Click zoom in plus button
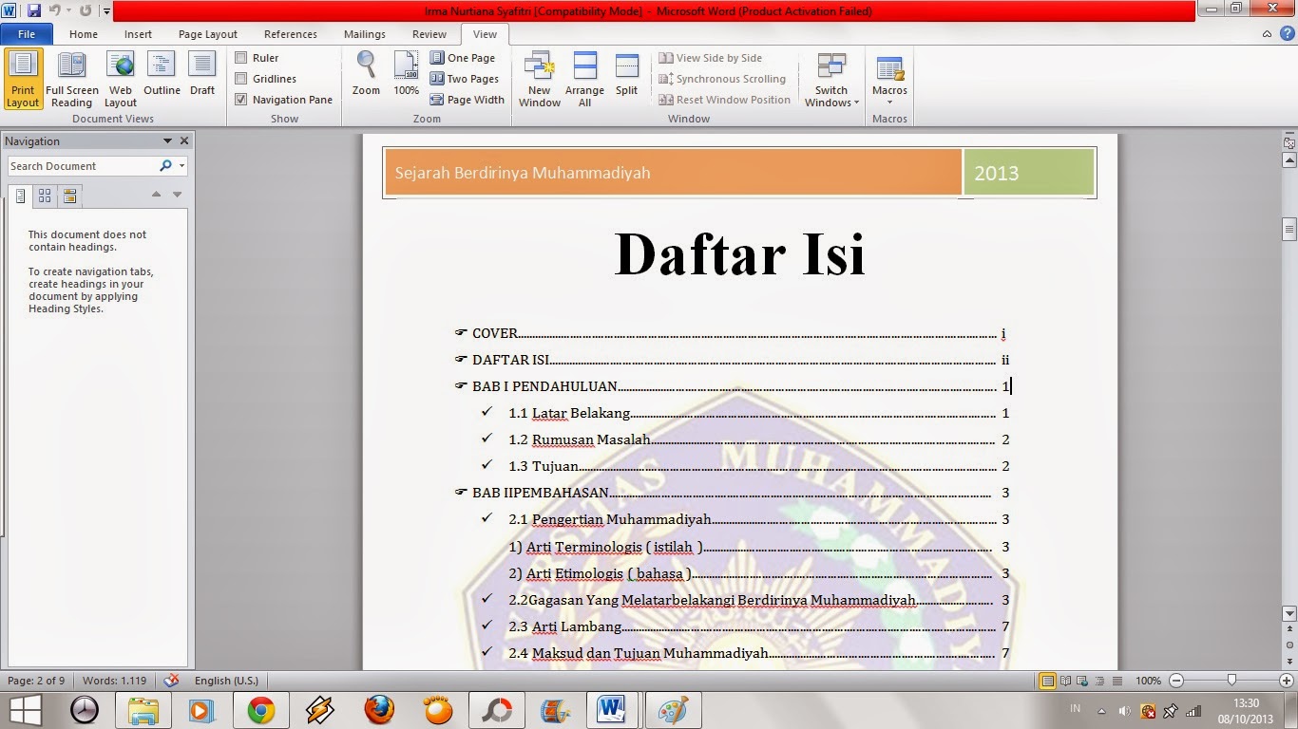Viewport: 1298px width, 729px height. coord(1287,681)
